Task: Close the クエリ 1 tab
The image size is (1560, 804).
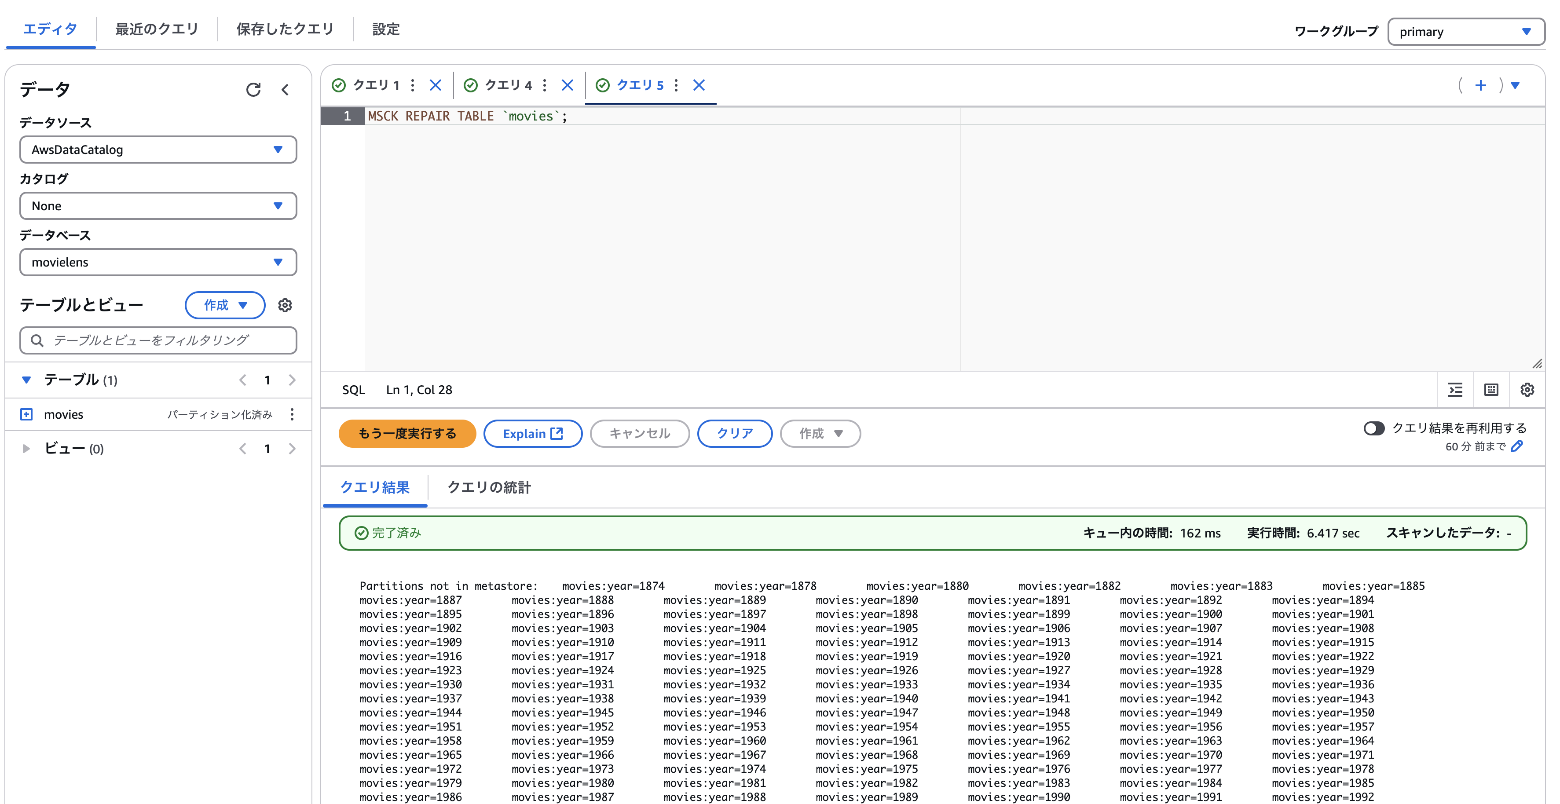Action: [x=436, y=85]
